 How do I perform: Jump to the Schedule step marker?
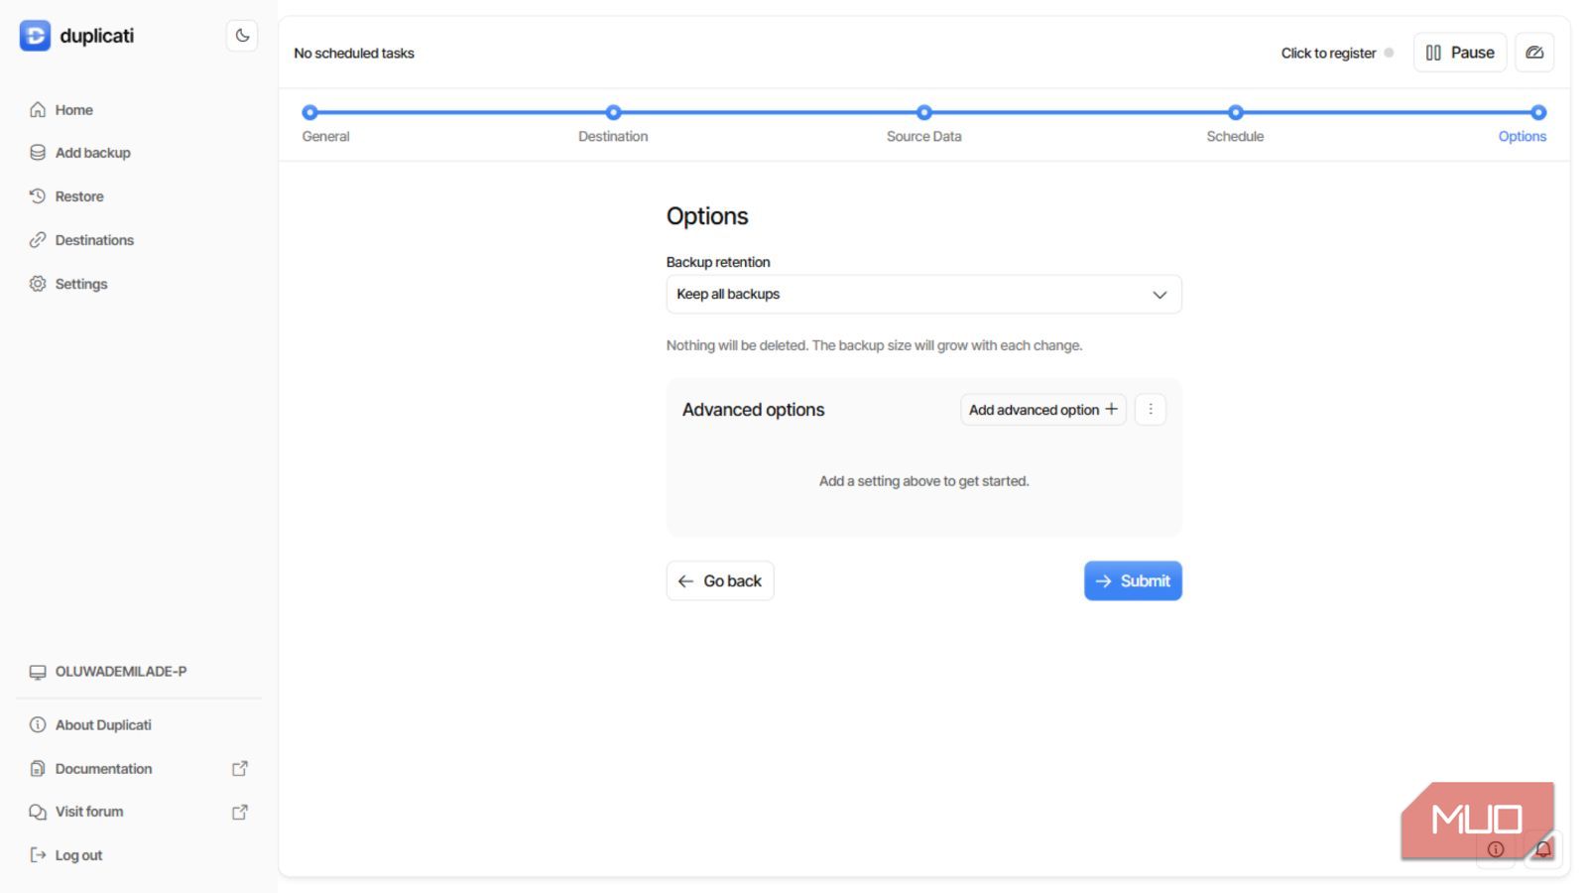pos(1236,113)
